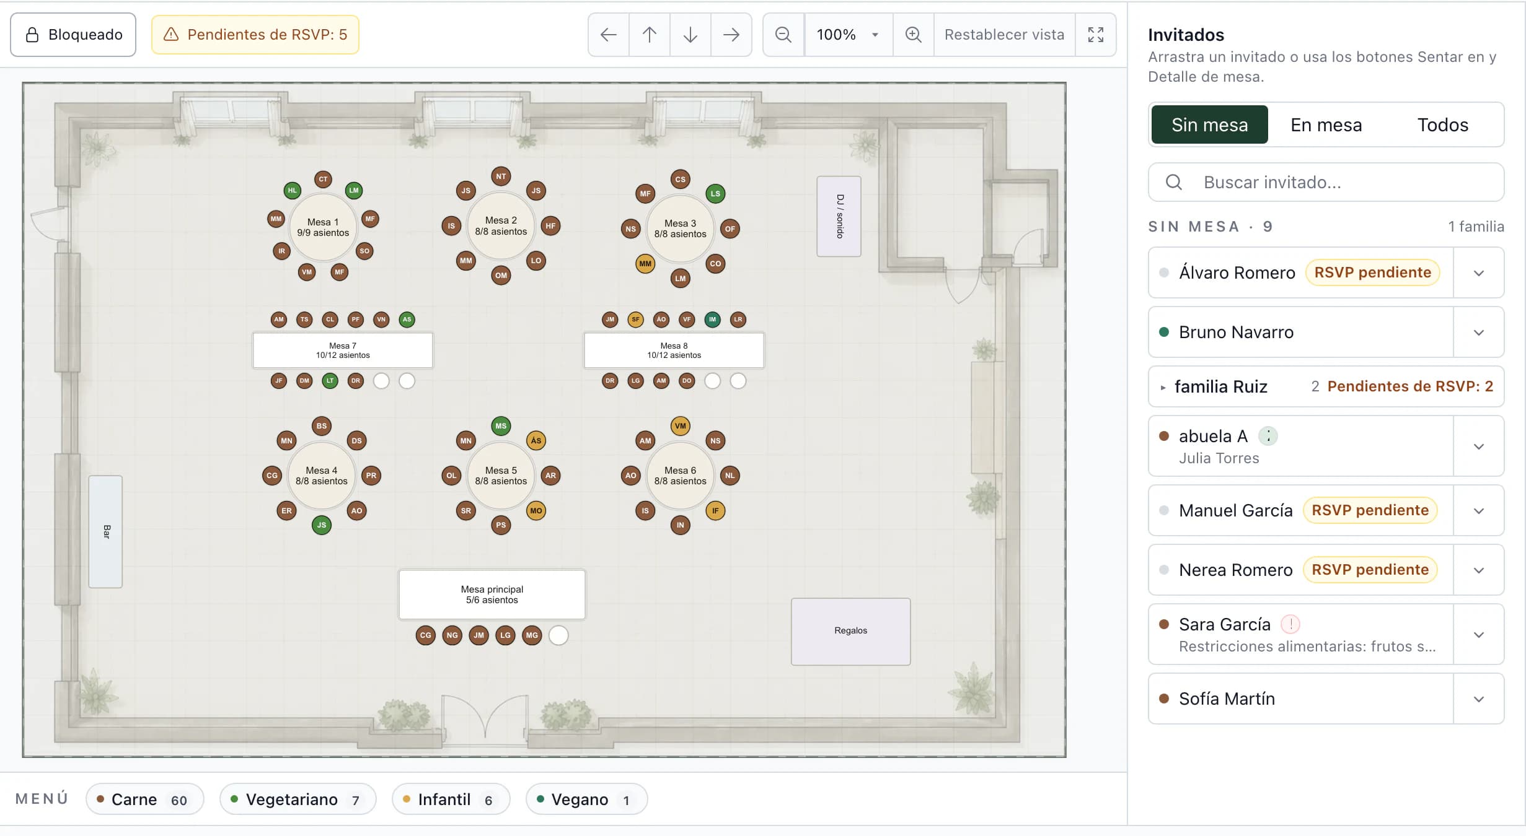Enter fullscreen view of the plan
The width and height of the screenshot is (1526, 836).
click(1096, 35)
